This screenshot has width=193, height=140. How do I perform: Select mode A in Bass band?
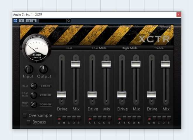click(x=59, y=119)
